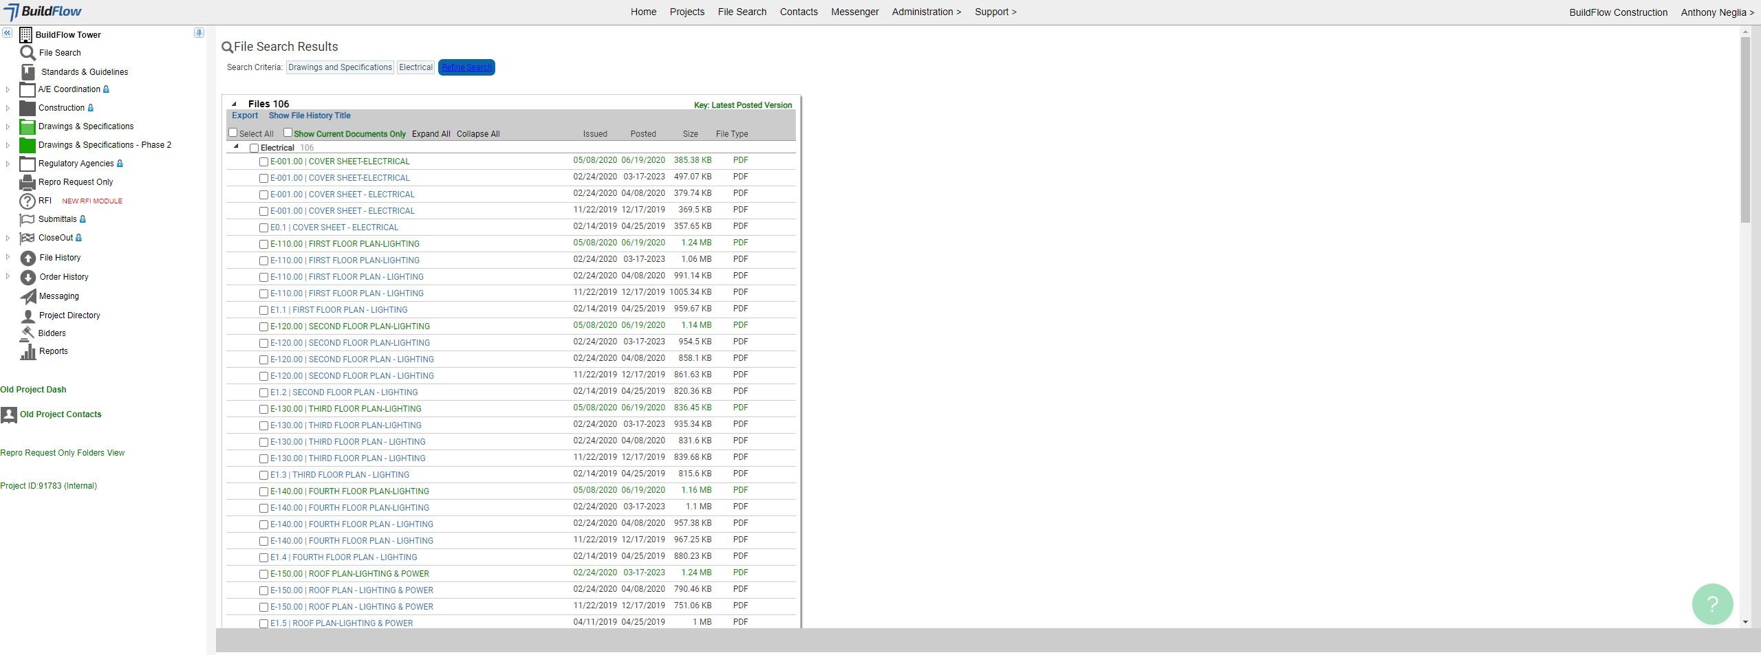1761x655 pixels.
Task: Open the Bidders gavel icon
Action: coord(28,333)
